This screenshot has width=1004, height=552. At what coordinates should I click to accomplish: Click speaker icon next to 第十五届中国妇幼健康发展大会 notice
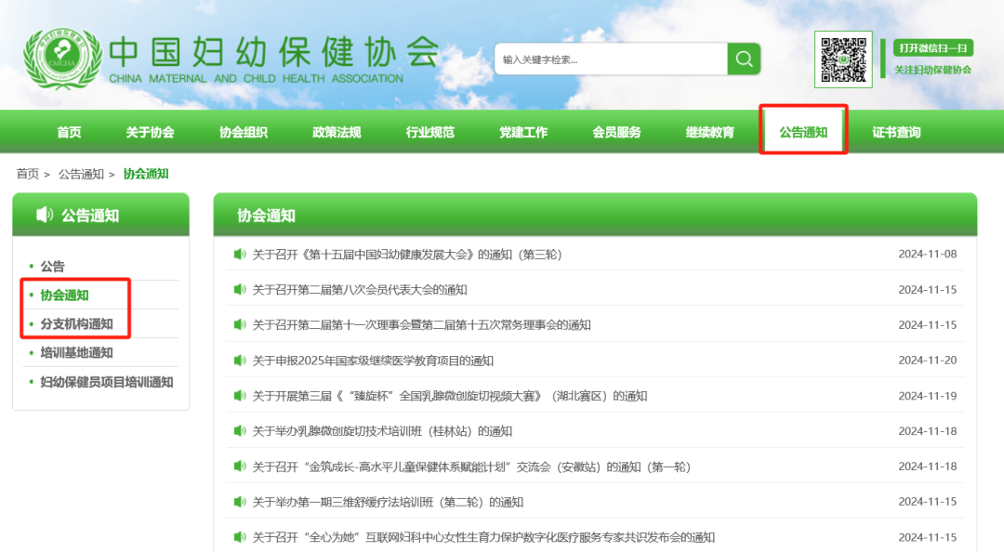click(x=240, y=254)
